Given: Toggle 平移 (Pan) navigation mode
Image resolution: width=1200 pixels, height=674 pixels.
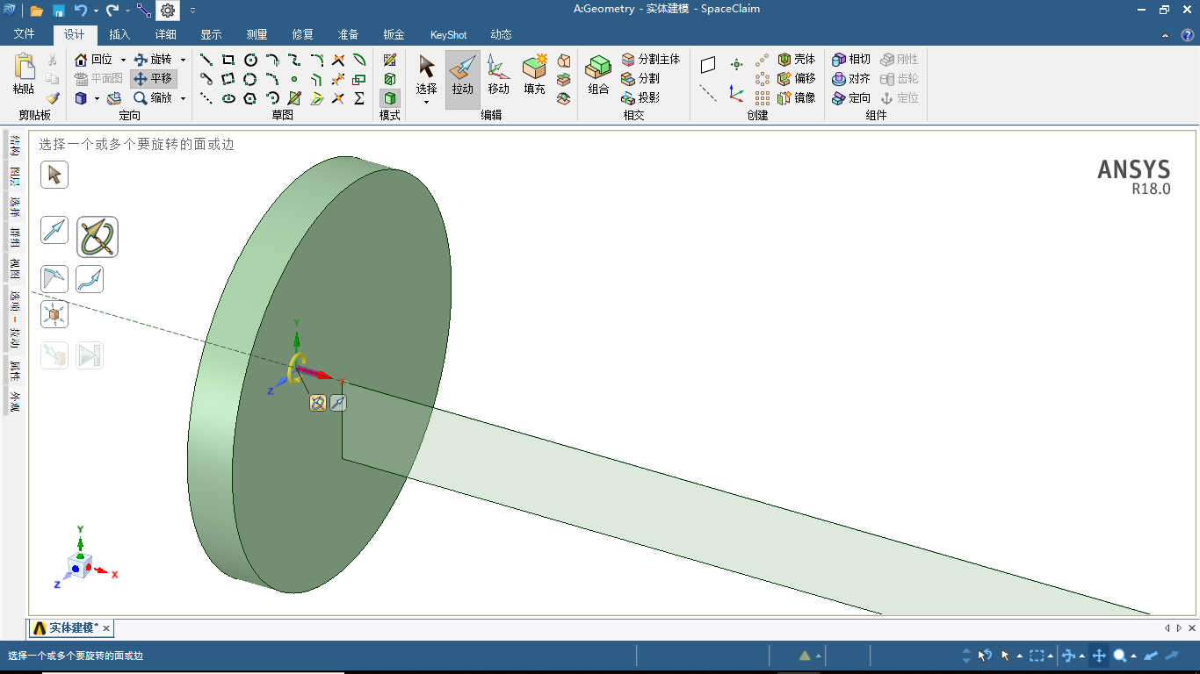Looking at the screenshot, I should tap(153, 78).
